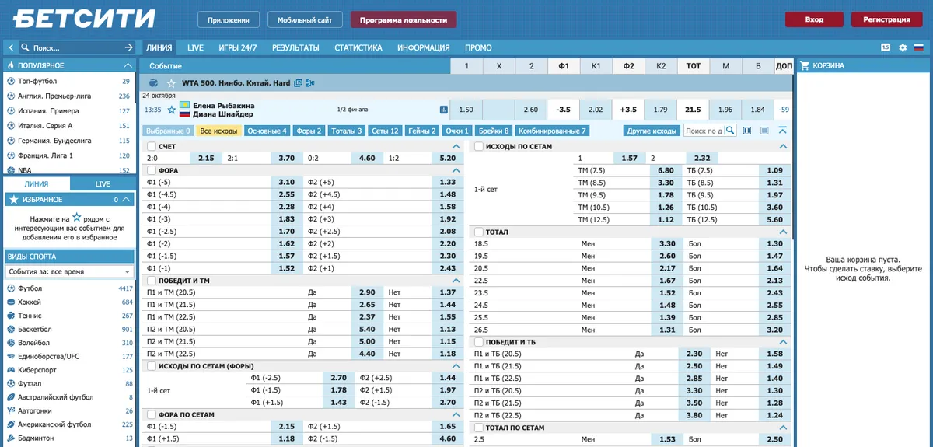Tick the СЧЕТ market checkbox
Viewport: 933px width, 447px height.
152,146
